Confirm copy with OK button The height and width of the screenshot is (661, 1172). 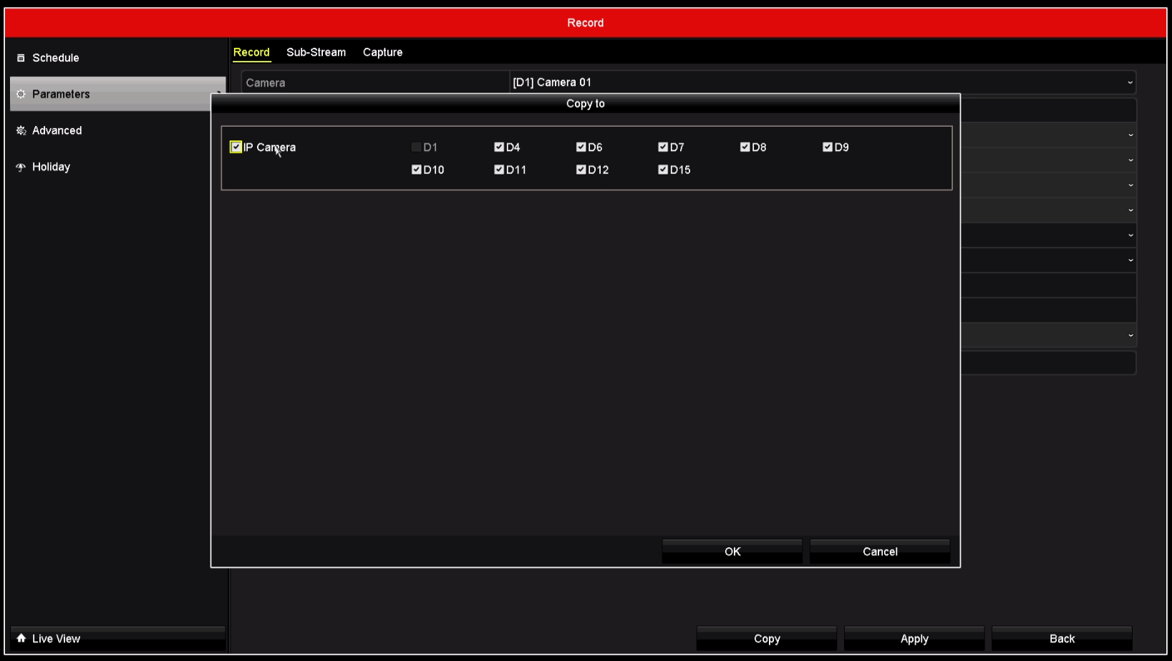click(x=732, y=551)
